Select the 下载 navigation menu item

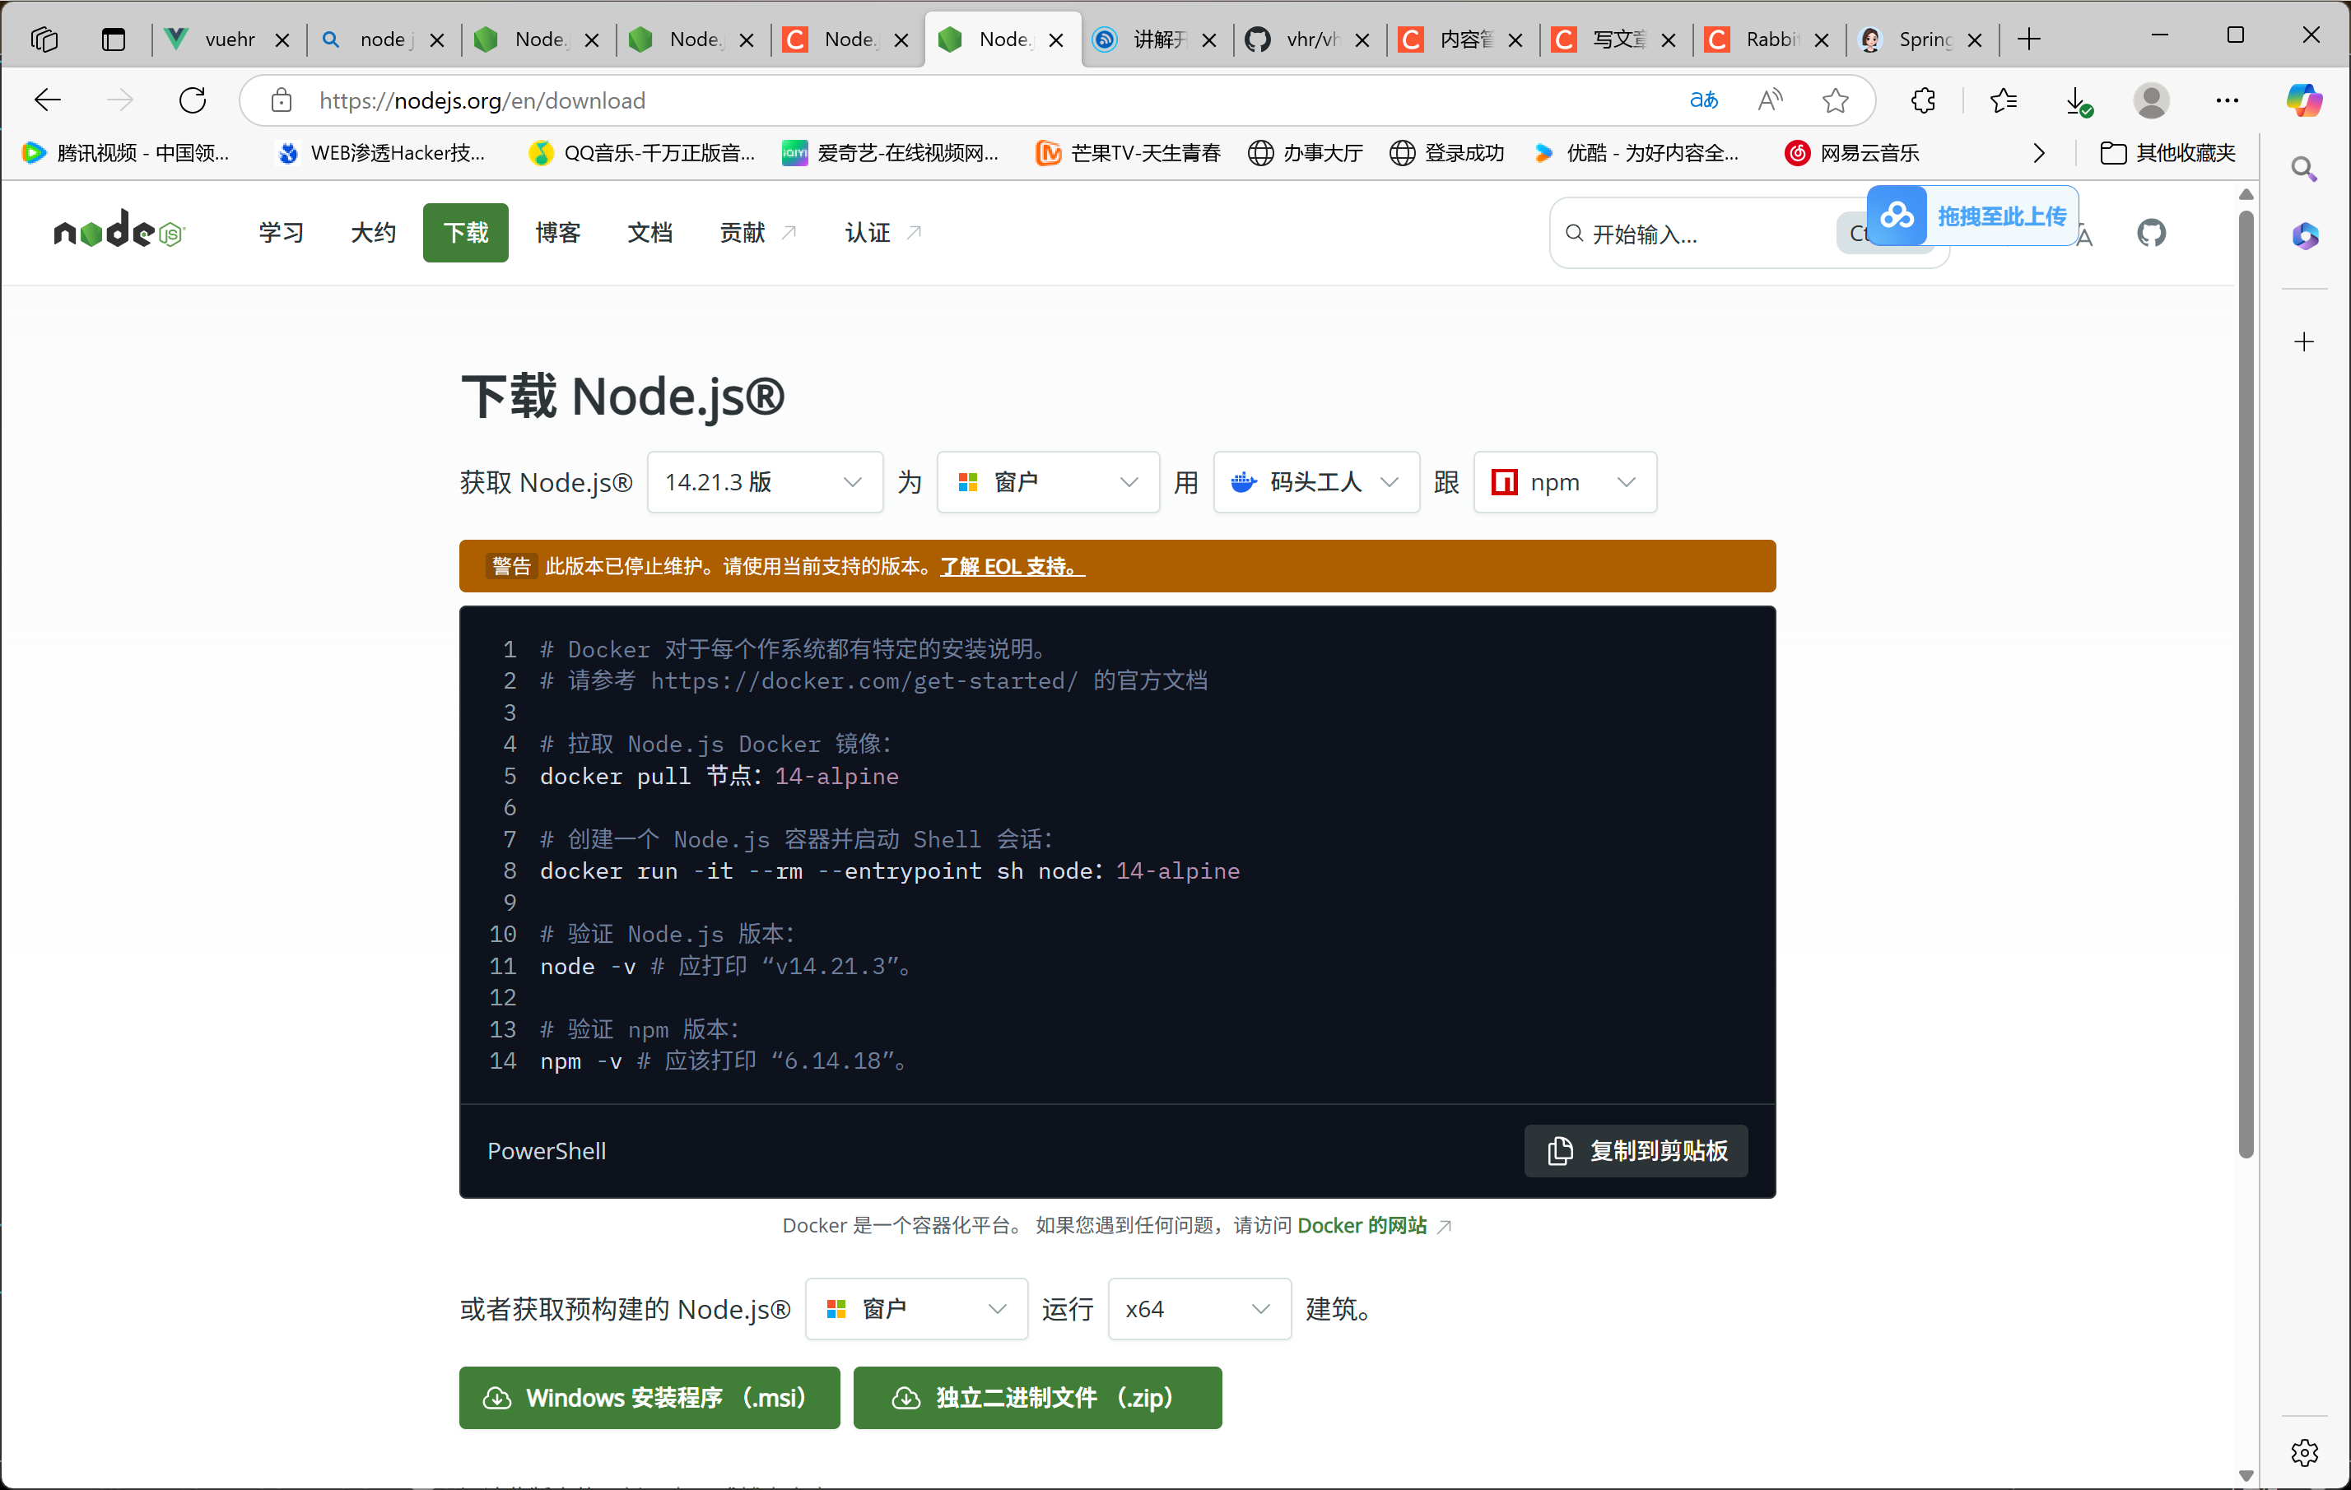click(466, 233)
